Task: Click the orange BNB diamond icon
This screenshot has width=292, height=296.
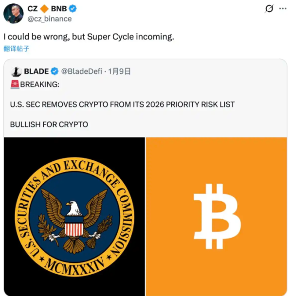Action: pyautogui.click(x=44, y=9)
